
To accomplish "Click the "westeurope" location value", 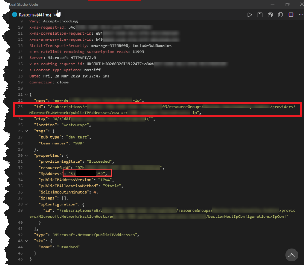I will tap(75, 125).
